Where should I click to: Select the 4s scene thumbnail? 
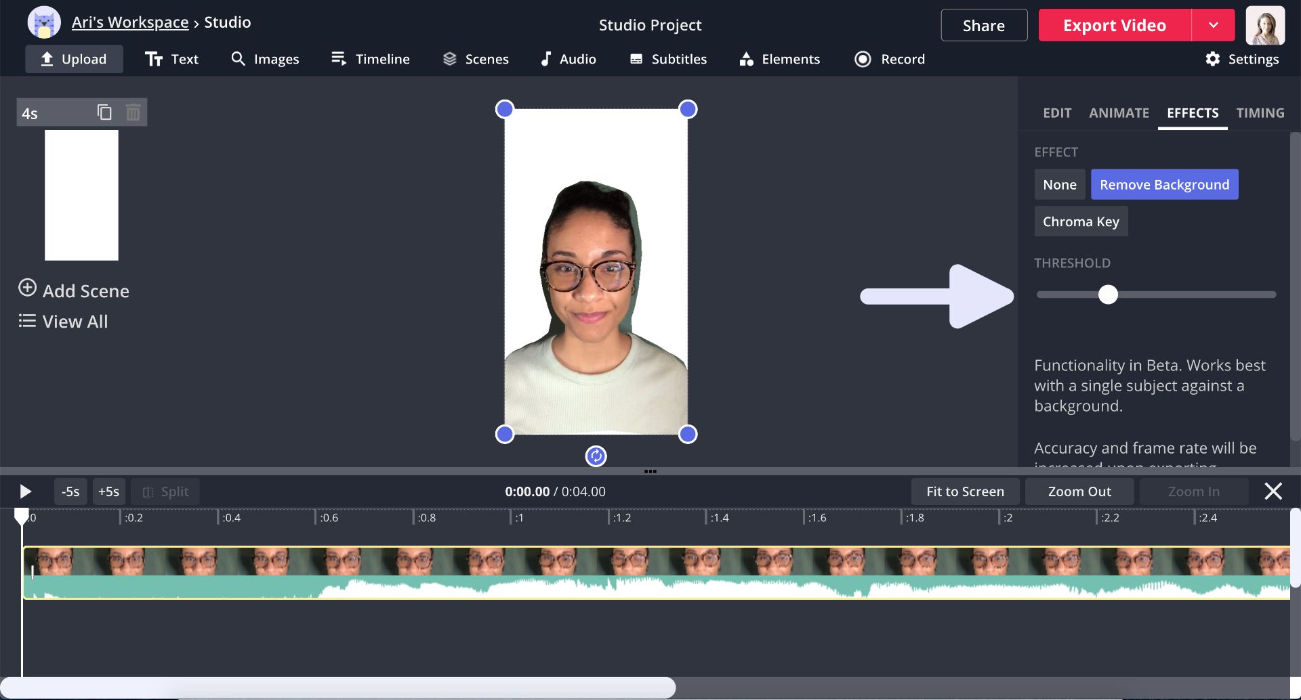pyautogui.click(x=81, y=195)
